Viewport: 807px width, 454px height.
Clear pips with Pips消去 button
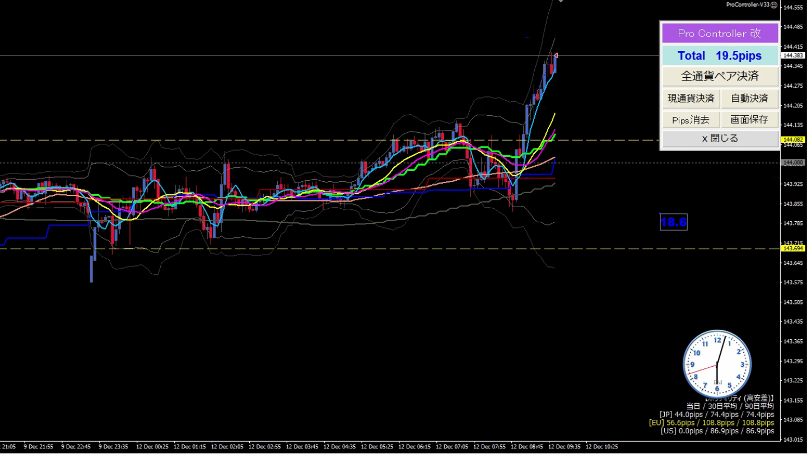tap(691, 120)
